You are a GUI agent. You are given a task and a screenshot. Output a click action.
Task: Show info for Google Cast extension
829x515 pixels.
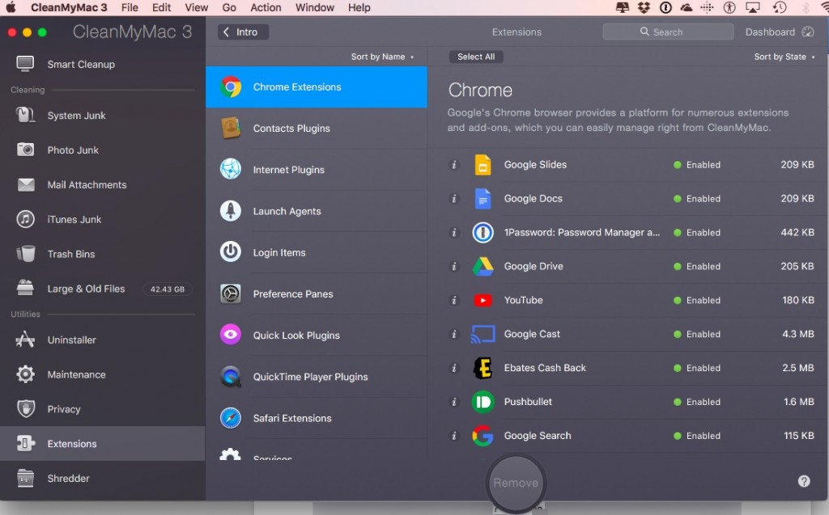(453, 334)
